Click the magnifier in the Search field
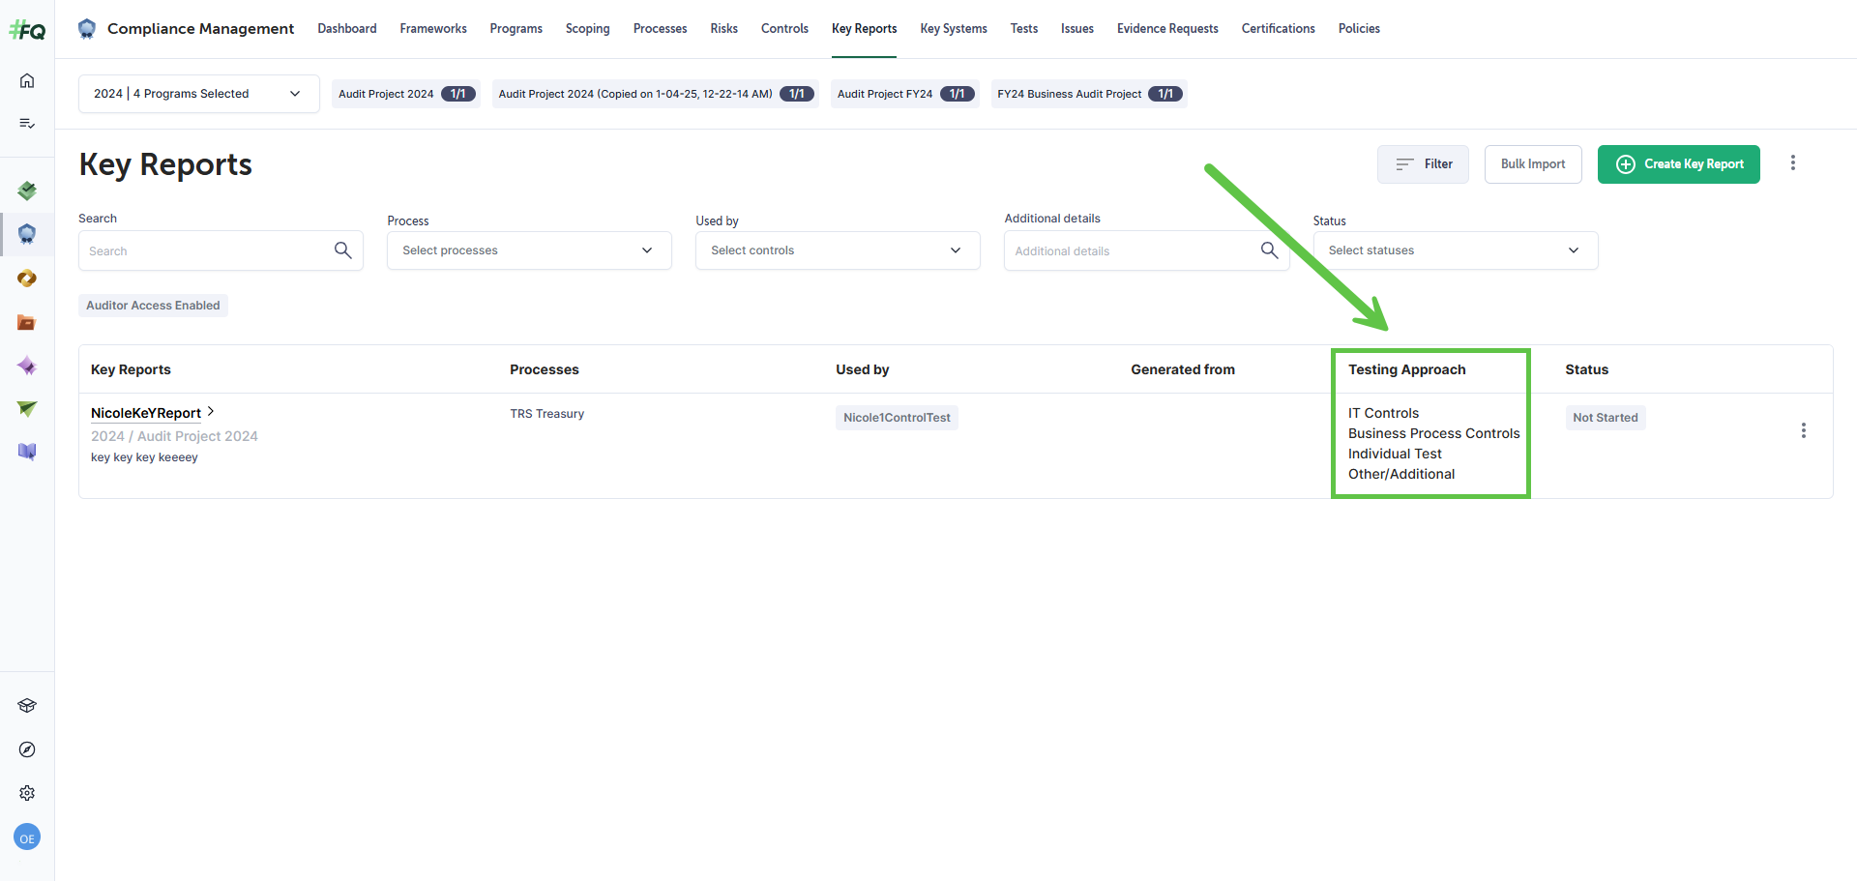The width and height of the screenshot is (1857, 881). pos(342,250)
